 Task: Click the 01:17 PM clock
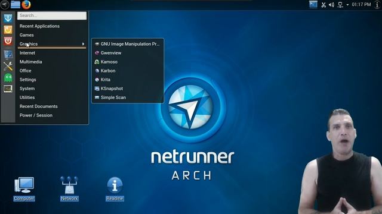pos(361,5)
